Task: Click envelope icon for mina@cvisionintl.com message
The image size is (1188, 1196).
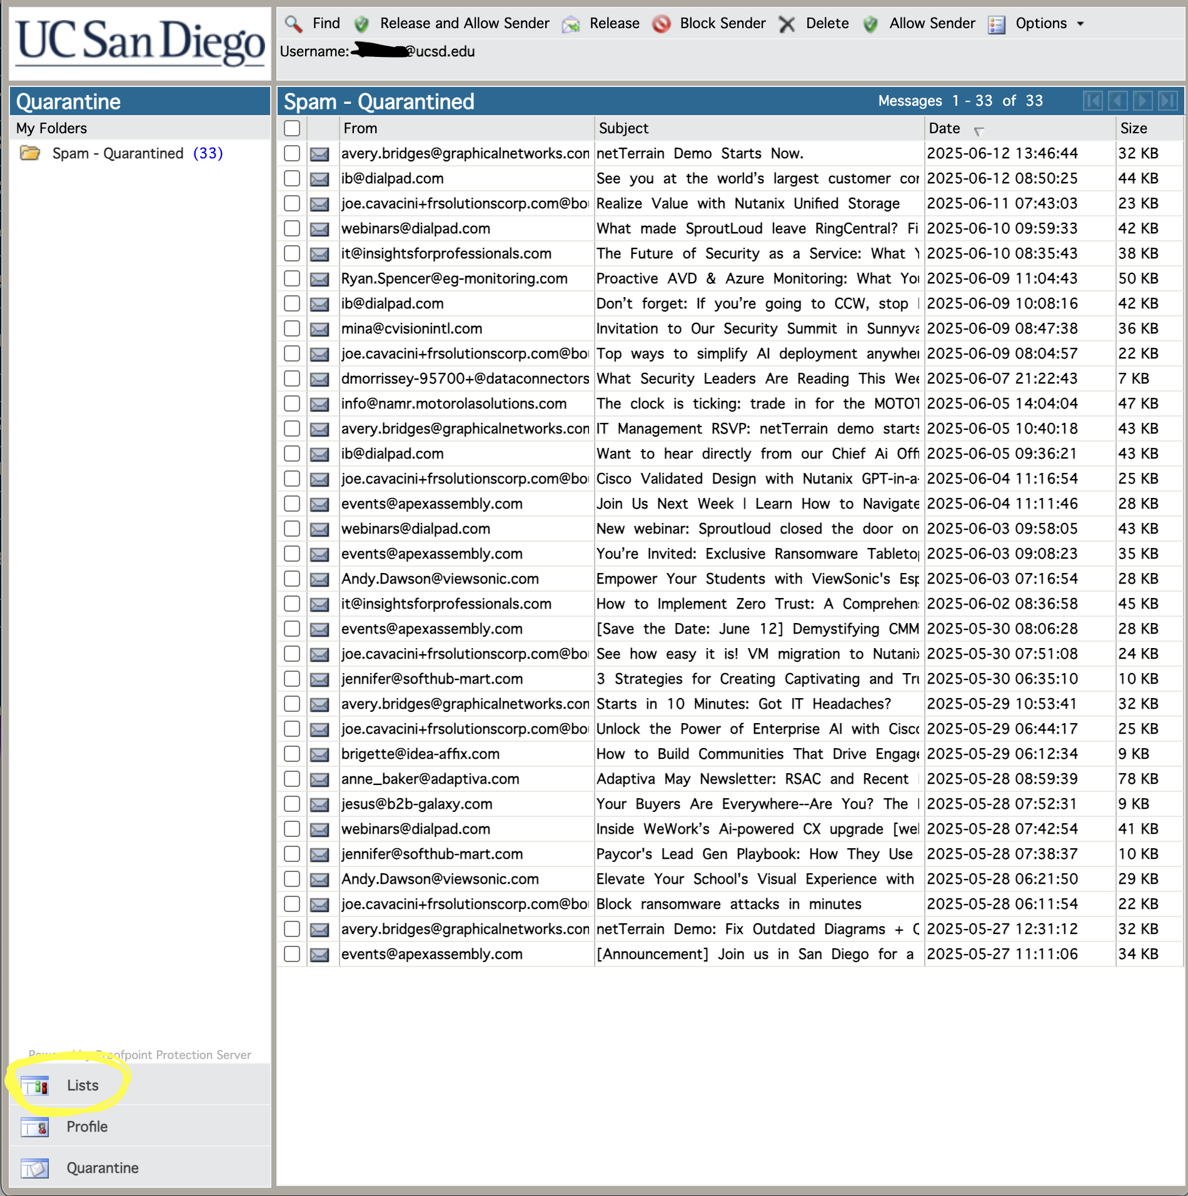Action: click(320, 328)
